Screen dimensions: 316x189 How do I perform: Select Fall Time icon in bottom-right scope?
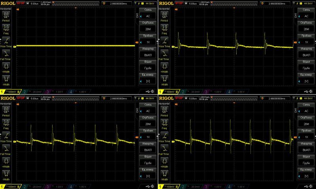[x=164, y=148]
